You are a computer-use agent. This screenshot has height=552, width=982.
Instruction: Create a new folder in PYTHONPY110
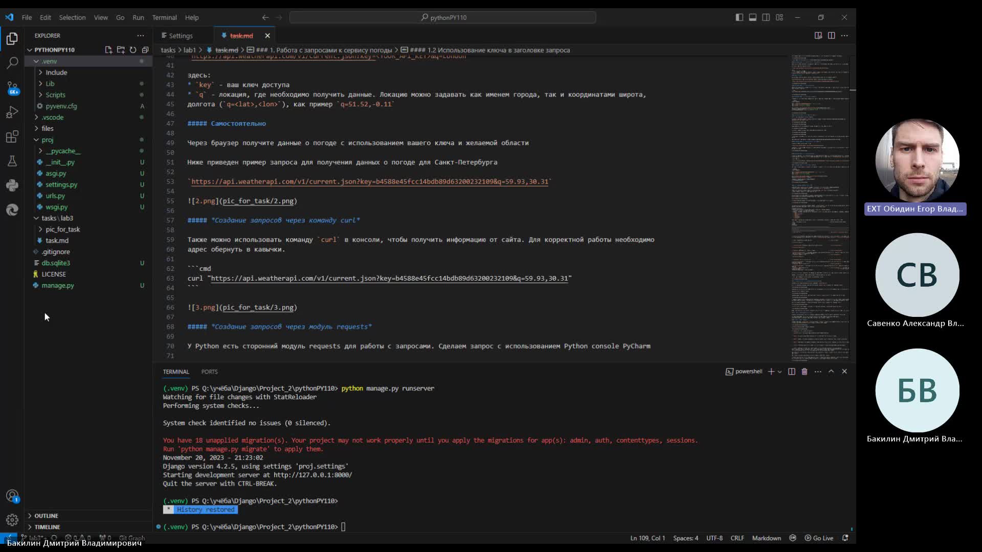pos(121,50)
